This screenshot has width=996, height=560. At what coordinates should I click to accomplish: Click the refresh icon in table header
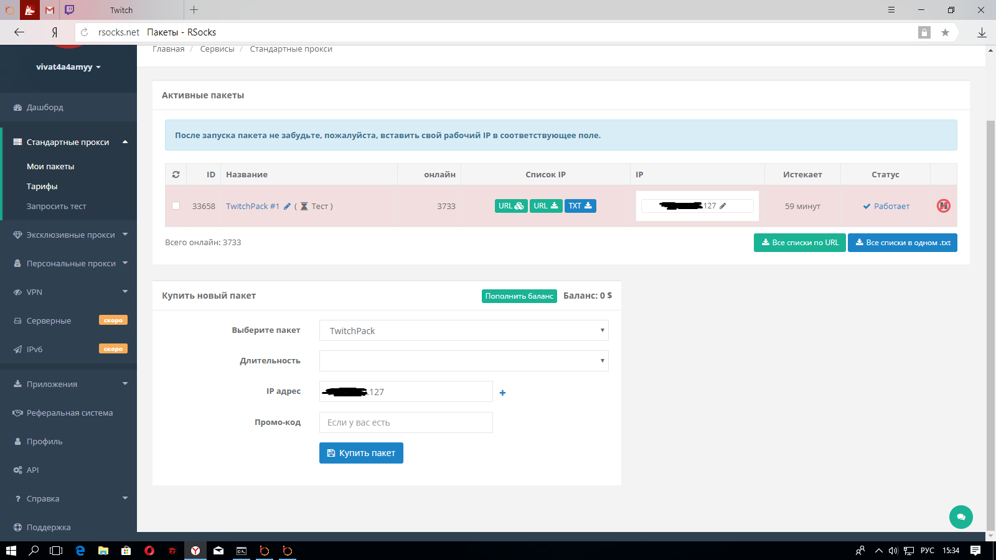pyautogui.click(x=176, y=175)
